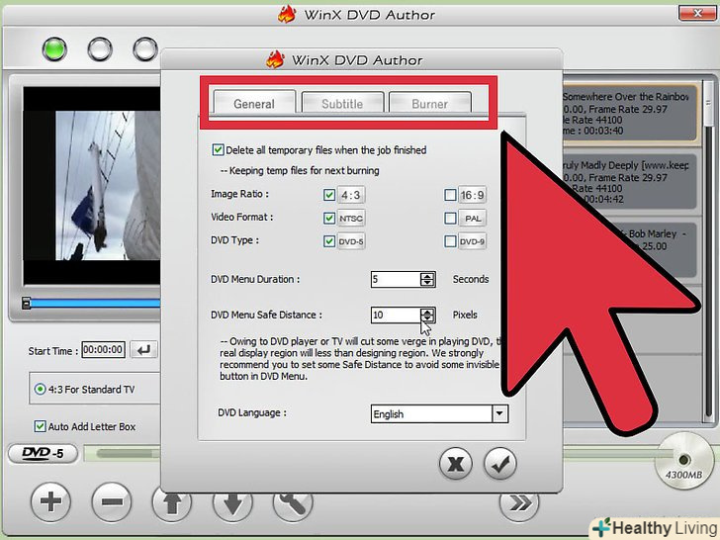This screenshot has height=540, width=720.
Task: Switch to the General tab
Action: click(x=254, y=103)
